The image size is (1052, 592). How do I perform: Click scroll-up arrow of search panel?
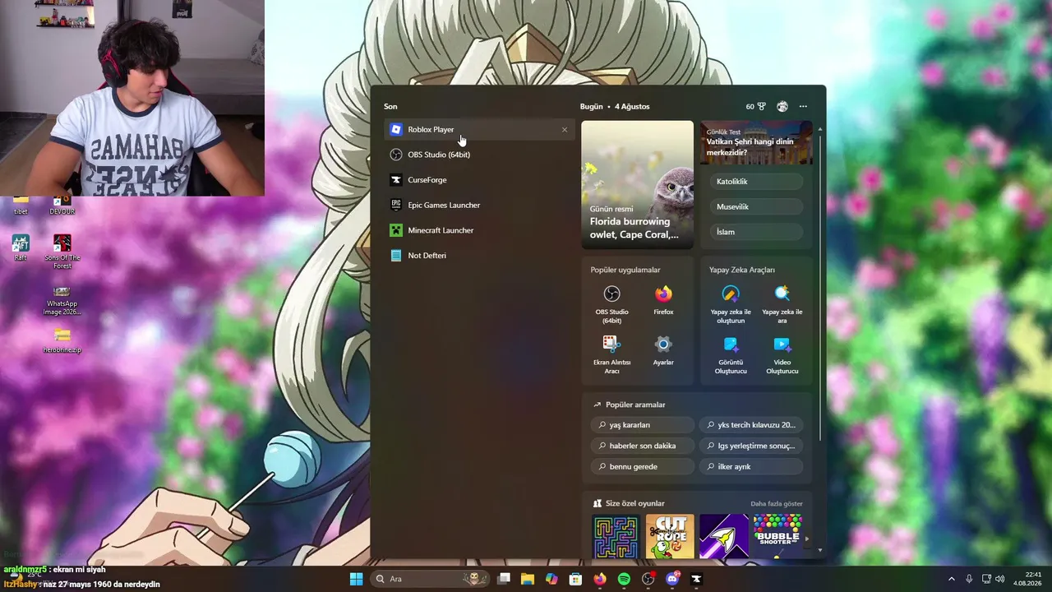tap(819, 130)
